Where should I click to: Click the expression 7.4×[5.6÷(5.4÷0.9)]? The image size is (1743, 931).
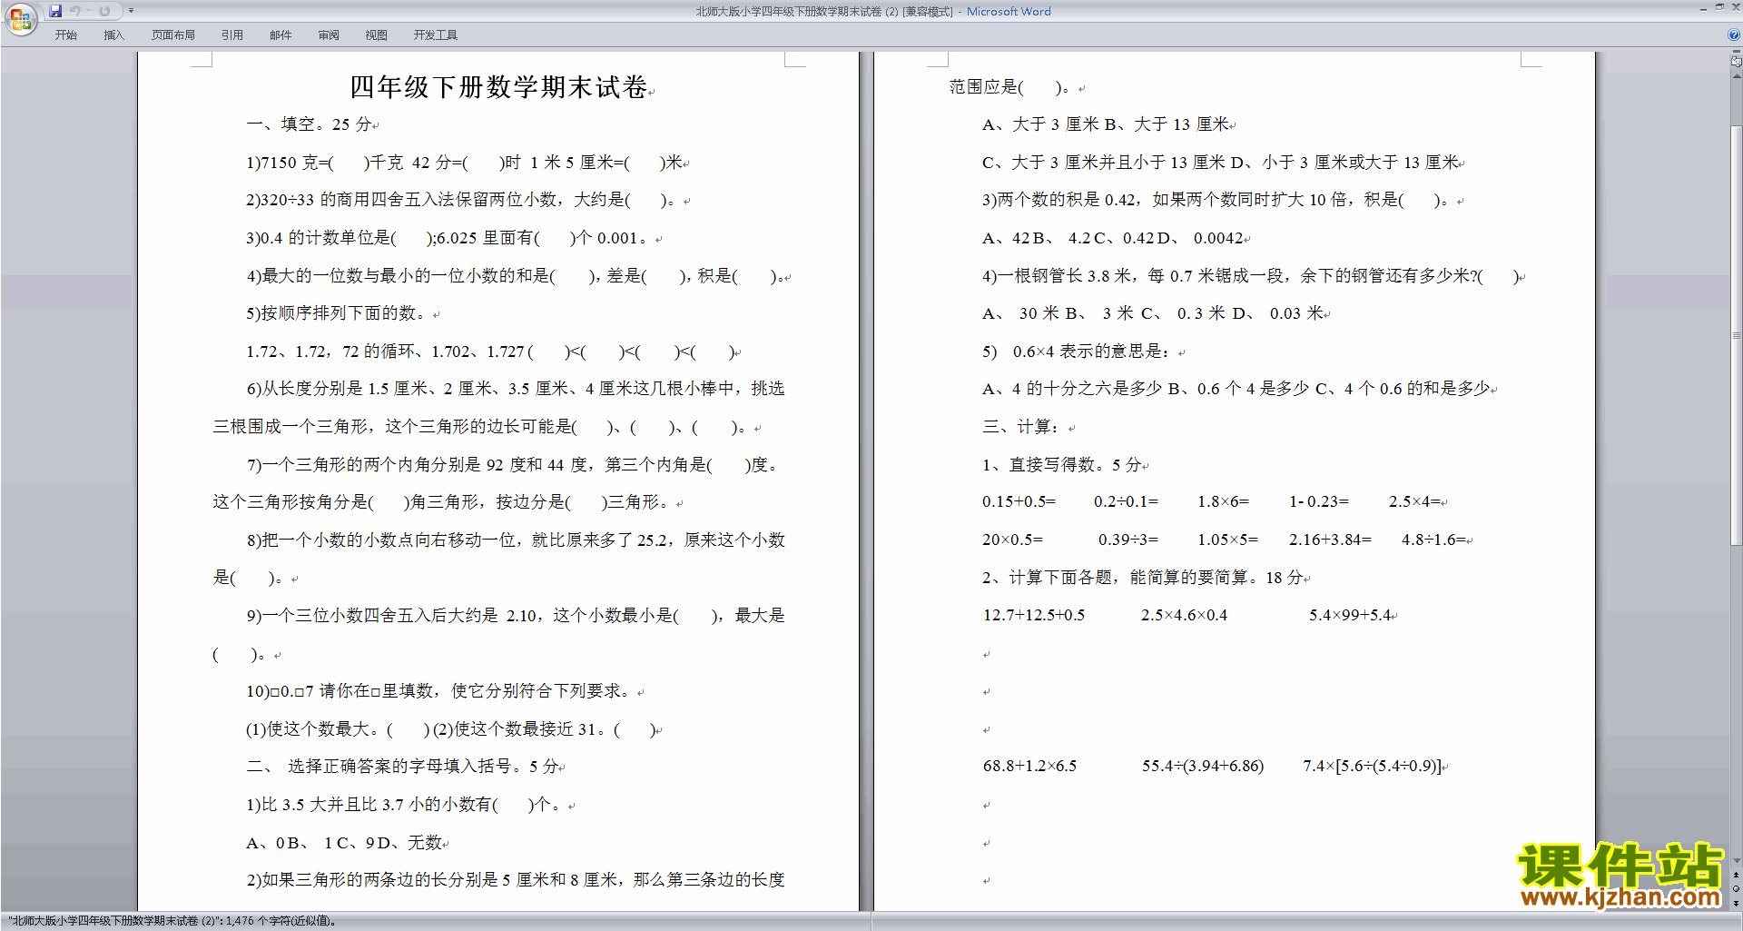click(1373, 767)
